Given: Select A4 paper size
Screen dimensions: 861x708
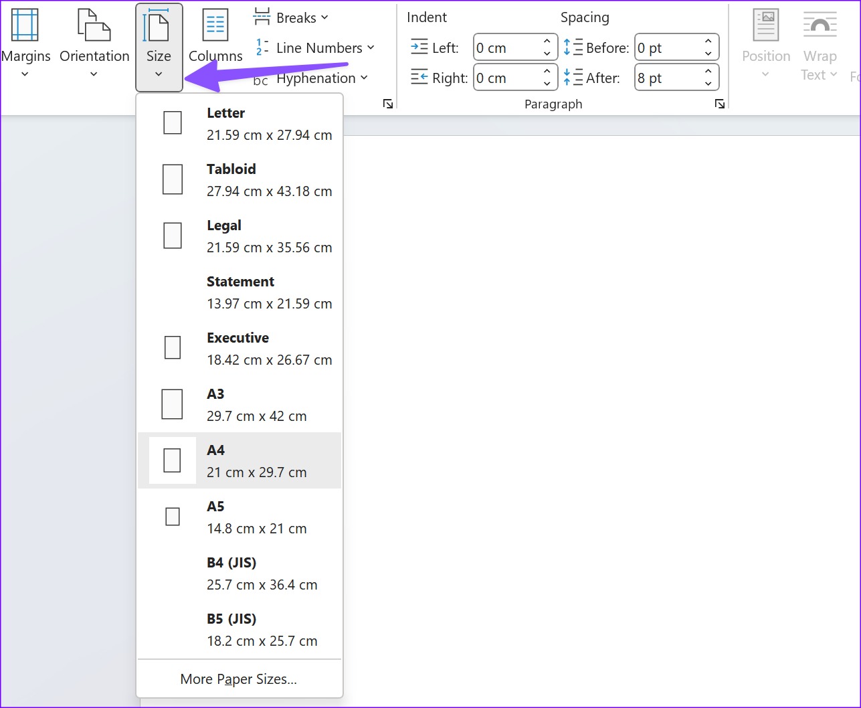Looking at the screenshot, I should coord(240,460).
